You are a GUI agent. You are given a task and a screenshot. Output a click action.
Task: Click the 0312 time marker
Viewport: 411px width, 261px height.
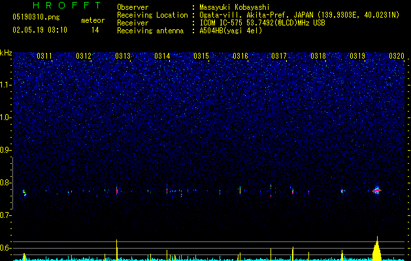coord(84,56)
